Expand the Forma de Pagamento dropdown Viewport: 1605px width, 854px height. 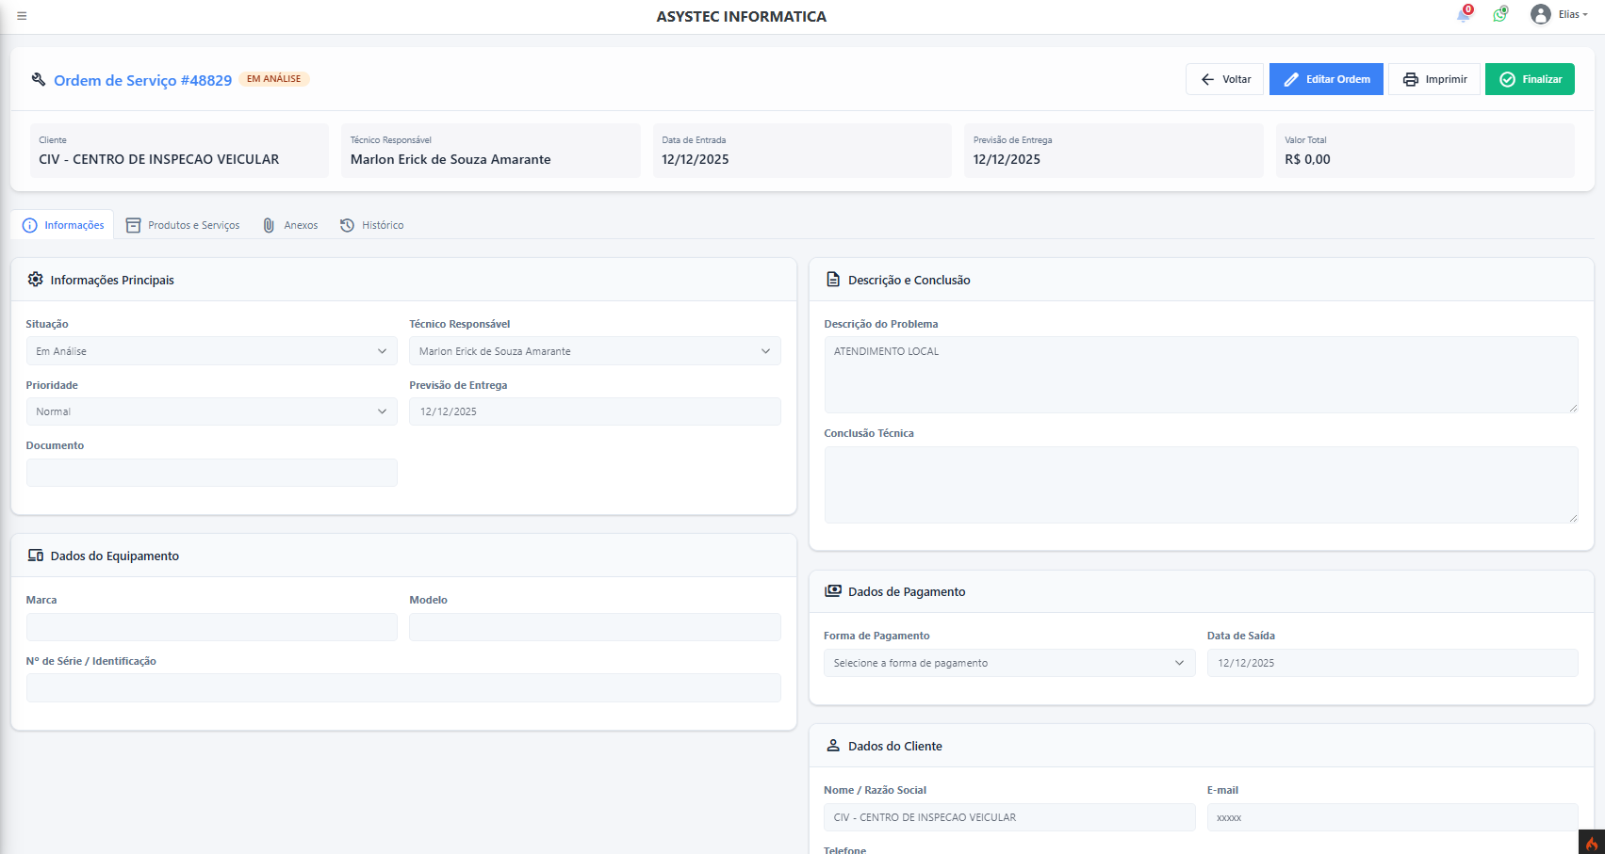1008,663
